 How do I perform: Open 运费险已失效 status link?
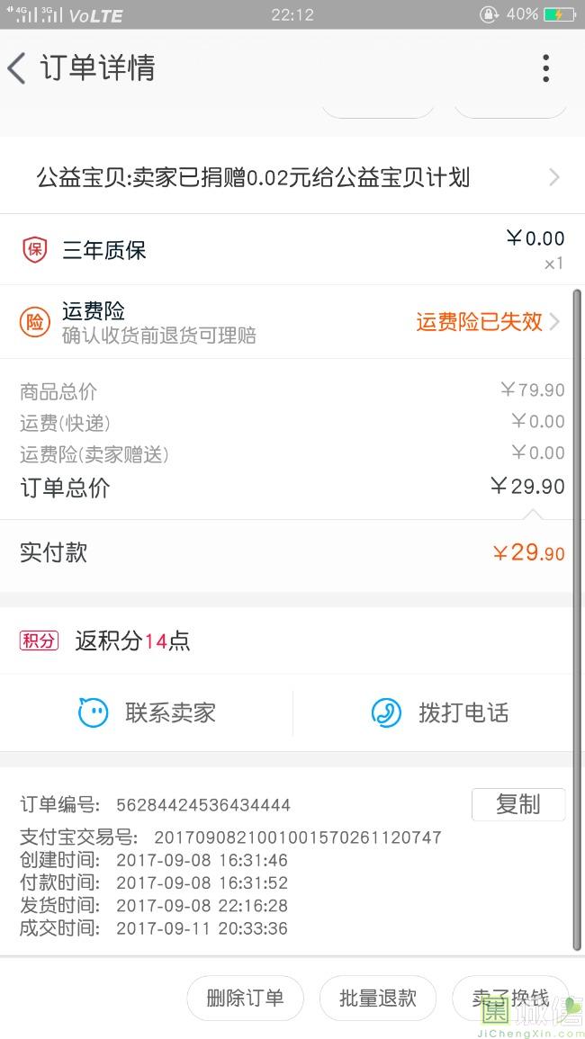[479, 322]
